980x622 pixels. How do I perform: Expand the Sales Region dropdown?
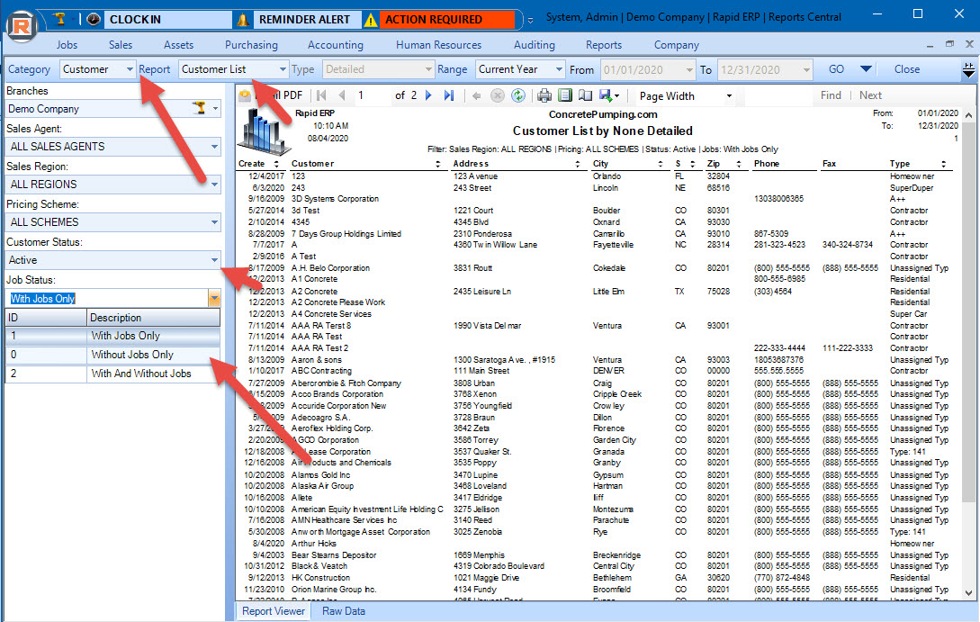coord(214,185)
